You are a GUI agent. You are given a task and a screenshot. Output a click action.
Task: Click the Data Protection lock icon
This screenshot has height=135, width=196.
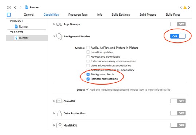pyautogui.click(x=59, y=113)
